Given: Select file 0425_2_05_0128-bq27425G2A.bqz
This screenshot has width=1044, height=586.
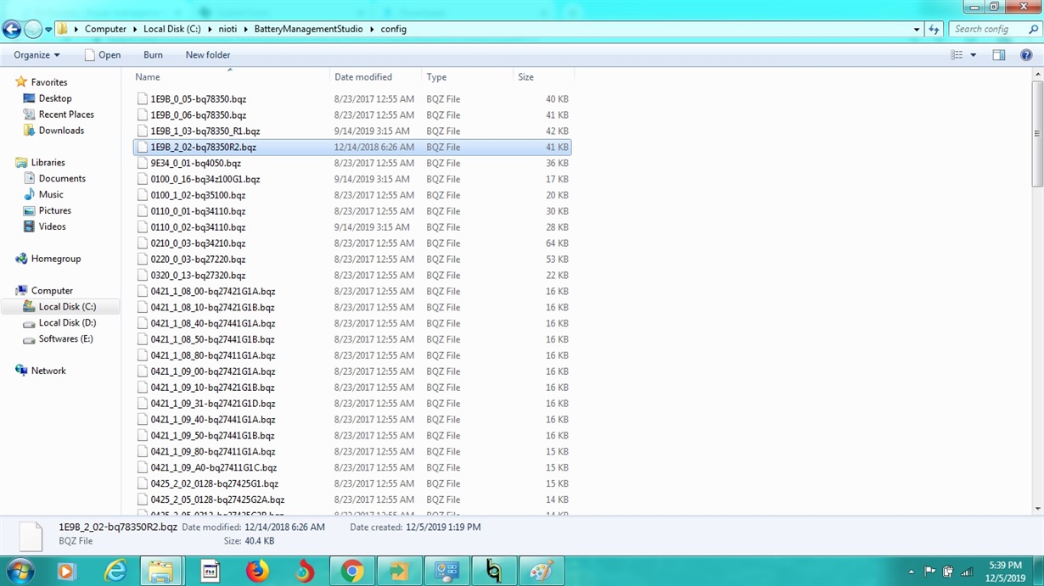Looking at the screenshot, I should pyautogui.click(x=217, y=500).
